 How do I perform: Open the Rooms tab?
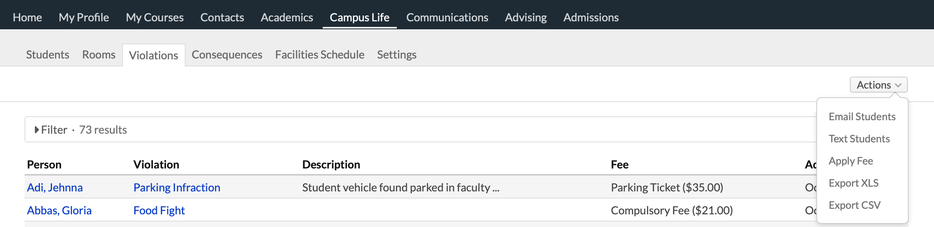99,55
